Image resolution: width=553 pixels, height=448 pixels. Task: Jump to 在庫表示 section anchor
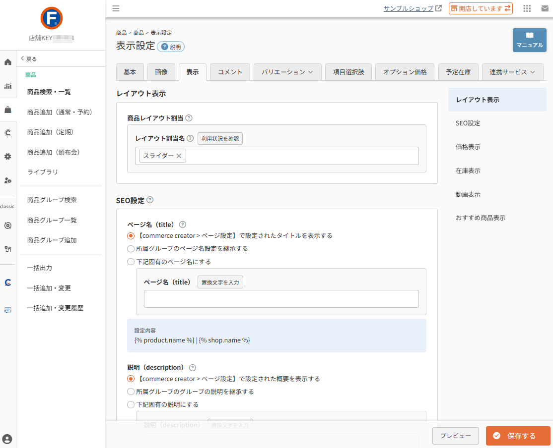tap(468, 171)
